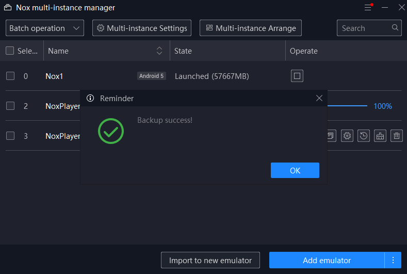Open Multi-instance Arrange
The height and width of the screenshot is (274, 407).
[251, 28]
